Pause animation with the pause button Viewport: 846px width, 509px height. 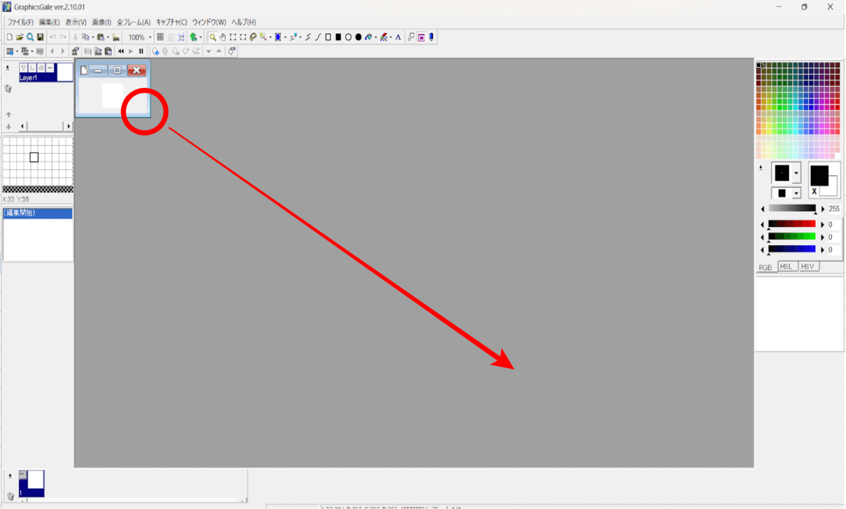tap(141, 51)
